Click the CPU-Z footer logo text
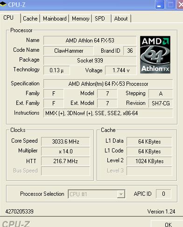Image resolution: width=183 pixels, height=227 pixels. tap(16, 224)
